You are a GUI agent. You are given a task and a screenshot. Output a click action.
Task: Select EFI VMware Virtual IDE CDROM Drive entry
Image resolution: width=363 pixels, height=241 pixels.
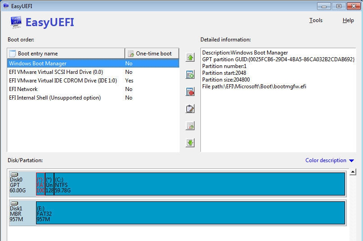(x=93, y=81)
